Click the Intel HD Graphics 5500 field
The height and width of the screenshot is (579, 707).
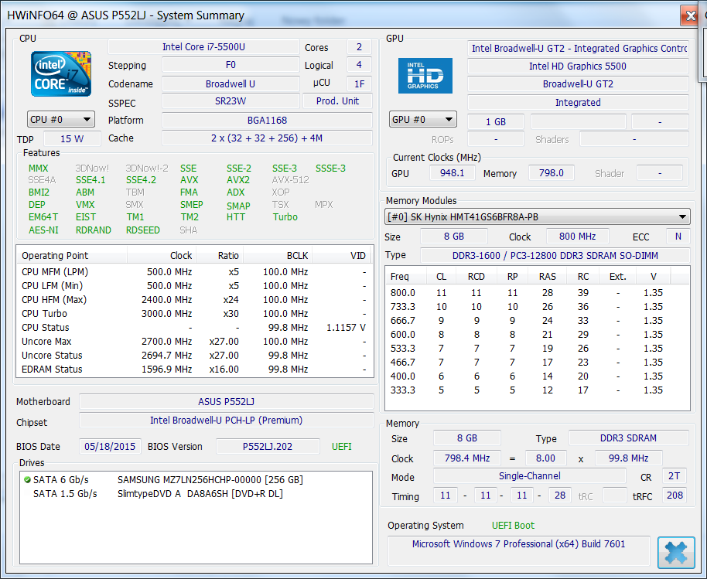(578, 66)
